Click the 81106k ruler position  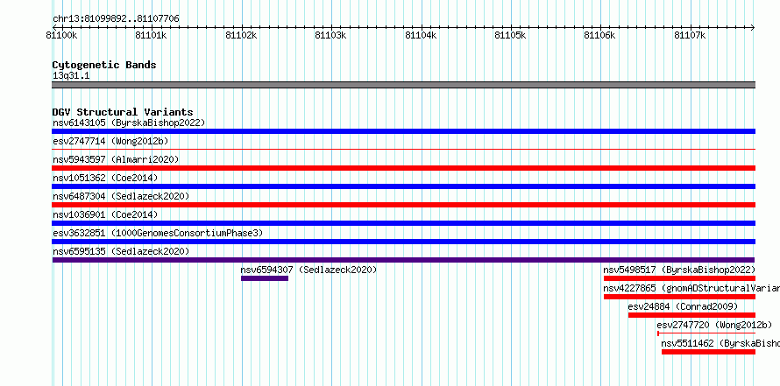tap(601, 35)
